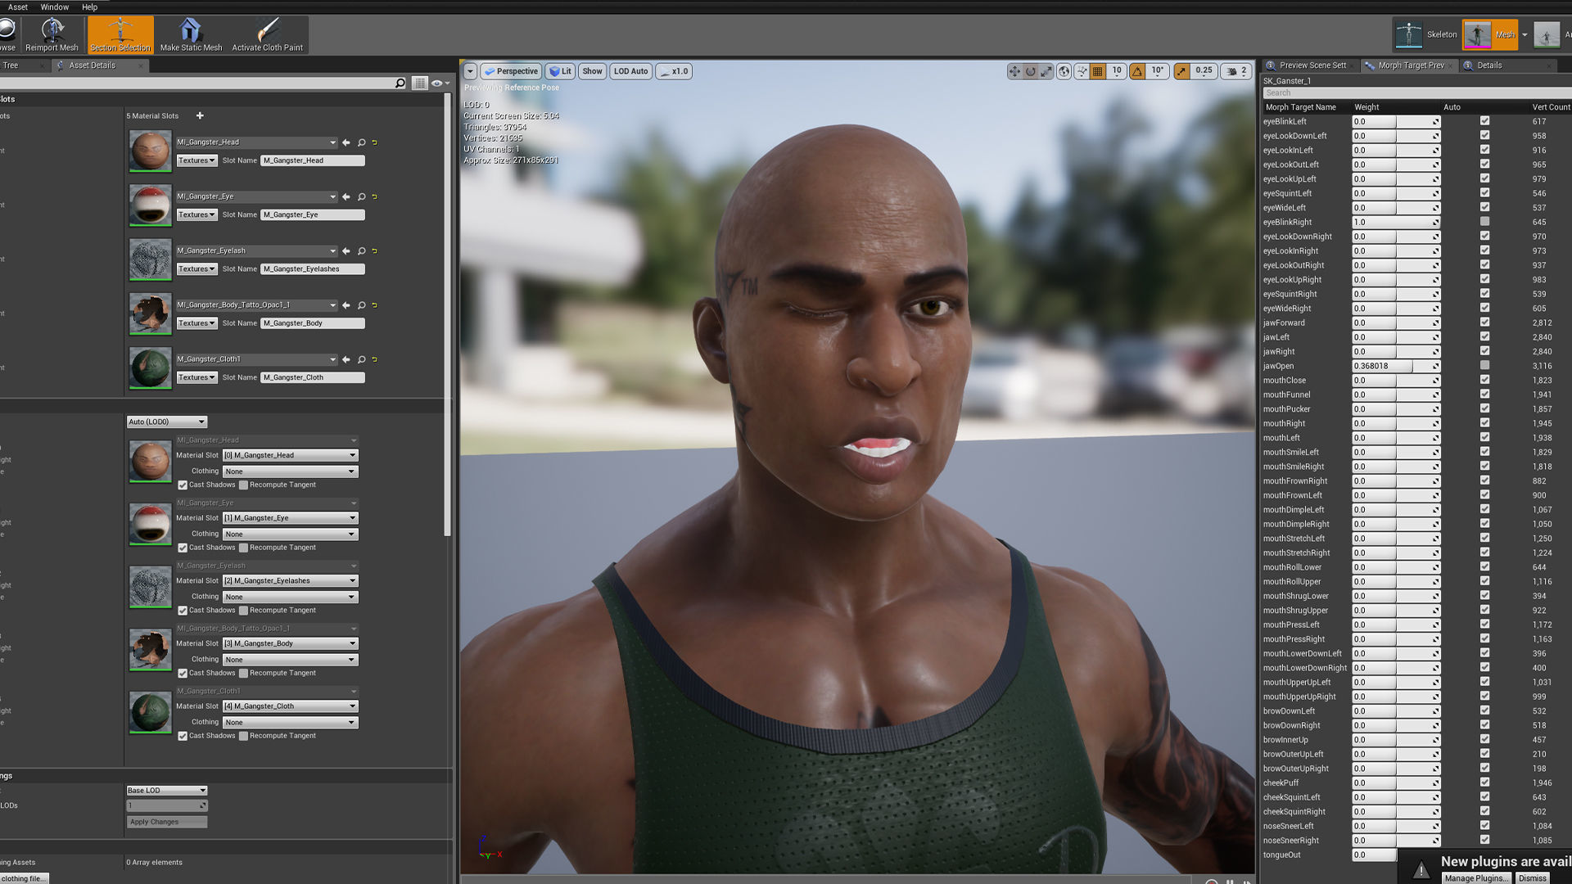Select the rotate gizmo tool
The image size is (1572, 884).
click(x=1031, y=71)
